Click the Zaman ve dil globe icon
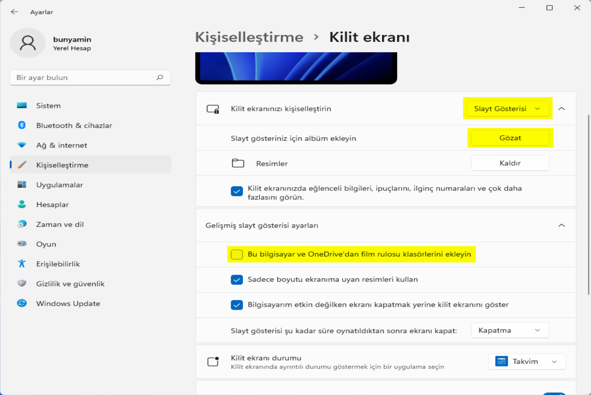The image size is (591, 395). click(22, 224)
